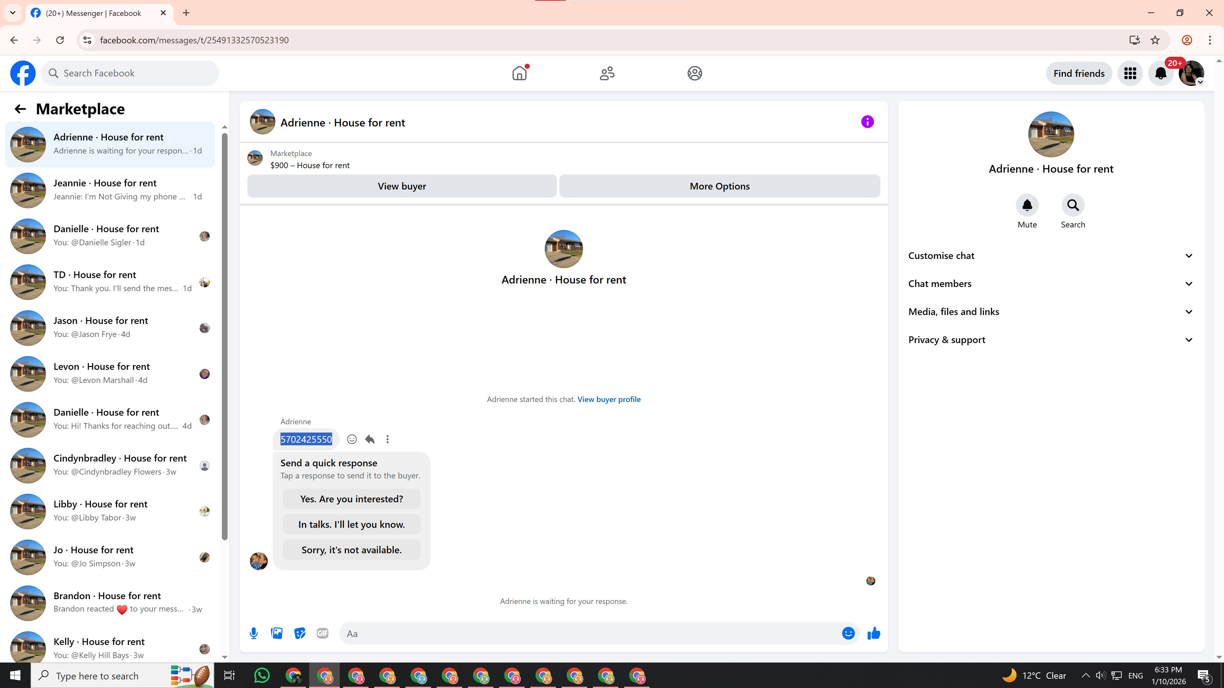The width and height of the screenshot is (1224, 688).
Task: Open the emoji picker in message box
Action: coord(848,634)
